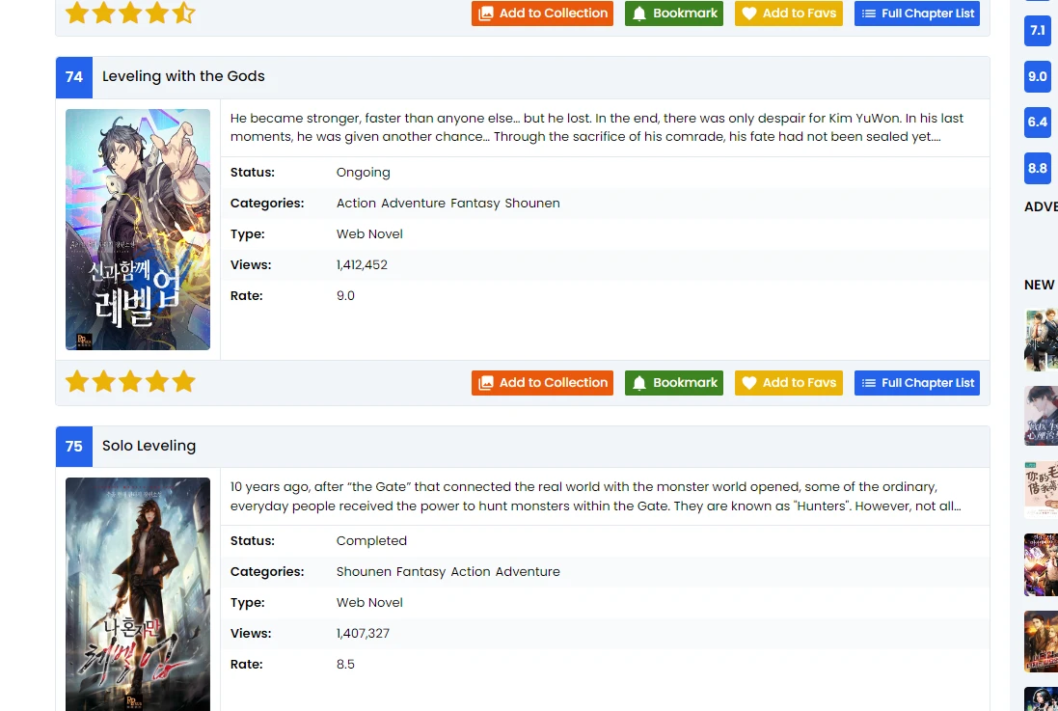Viewport: 1058px width, 711px height.
Task: Click Add to Collection in top row
Action: (542, 14)
